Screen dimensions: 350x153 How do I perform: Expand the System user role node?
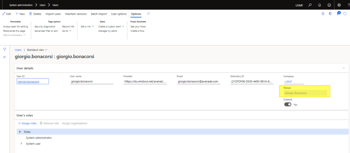click(22, 143)
